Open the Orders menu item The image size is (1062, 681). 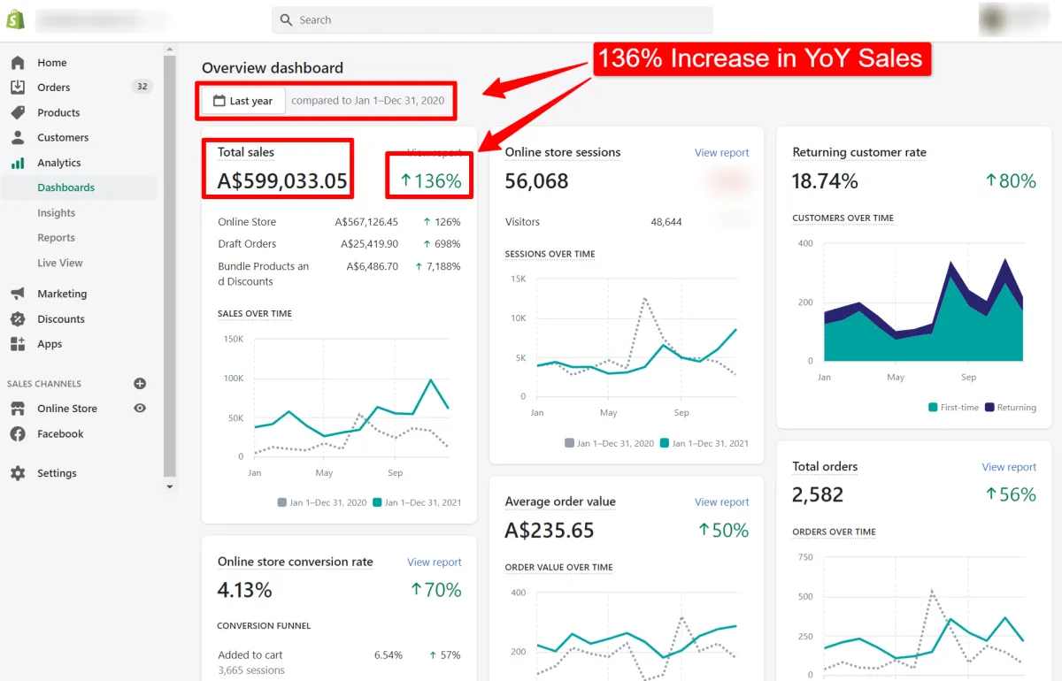(54, 88)
